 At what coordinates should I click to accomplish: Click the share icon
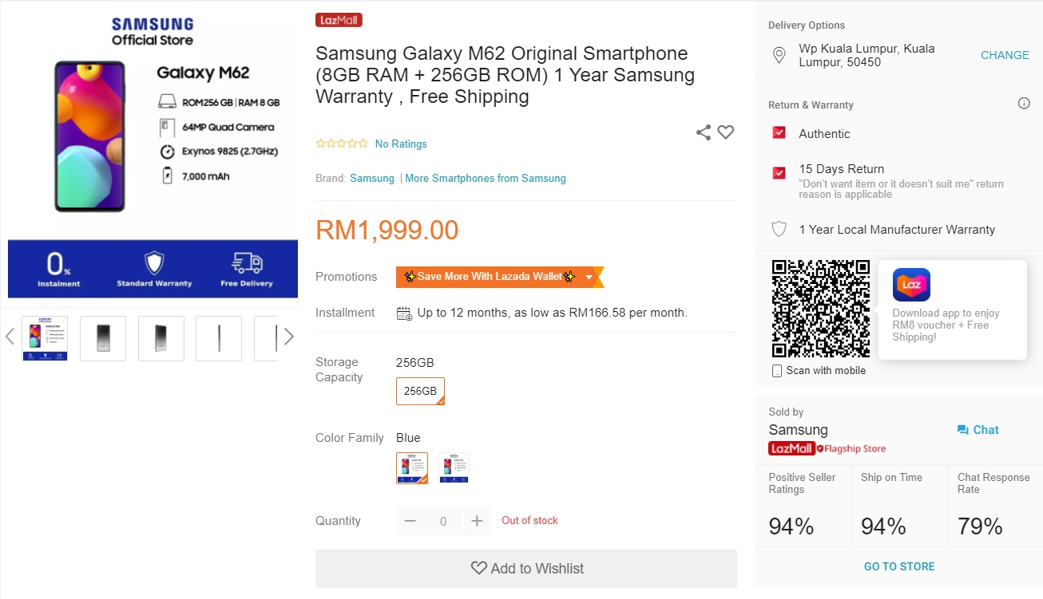coord(703,132)
